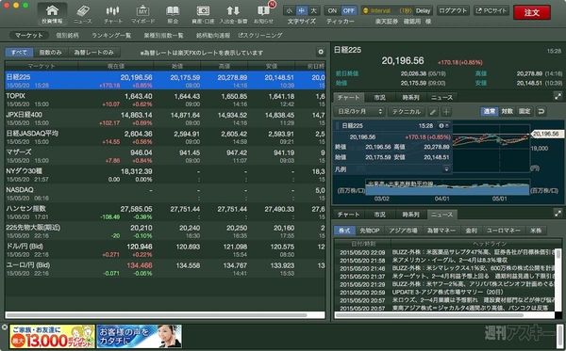Filter market list to 為替レートのみ
Viewport: 566px width, 351px height.
point(93,53)
